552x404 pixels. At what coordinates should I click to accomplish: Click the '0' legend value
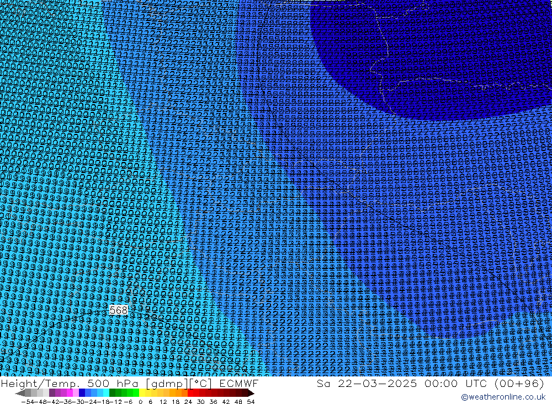click(140, 401)
